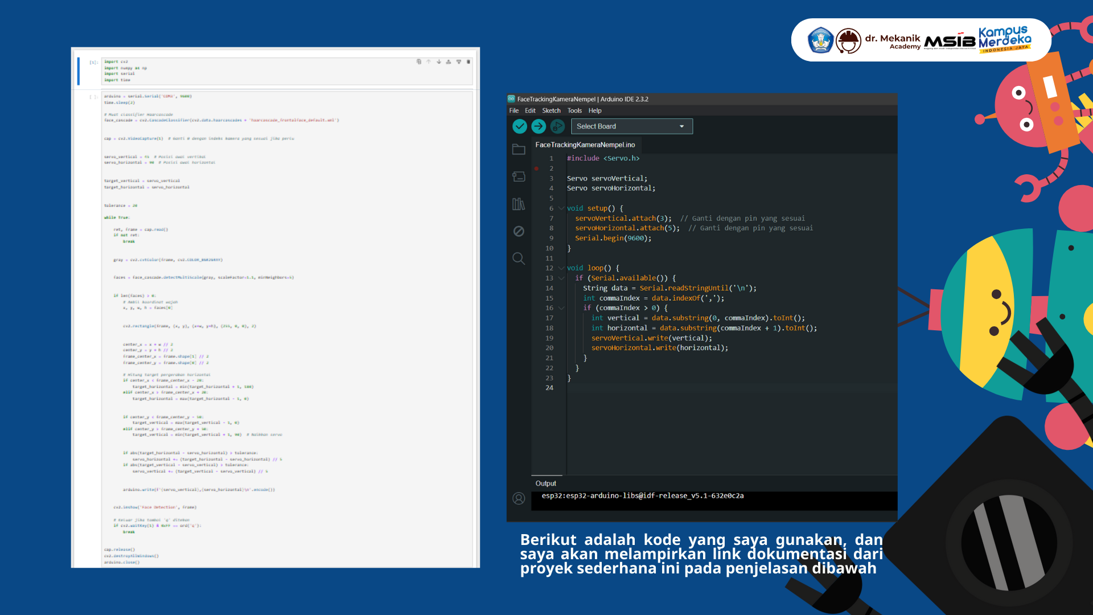Screen dimensions: 1093x615
Task: Click the first notebook cell with import statements
Action: (287, 71)
